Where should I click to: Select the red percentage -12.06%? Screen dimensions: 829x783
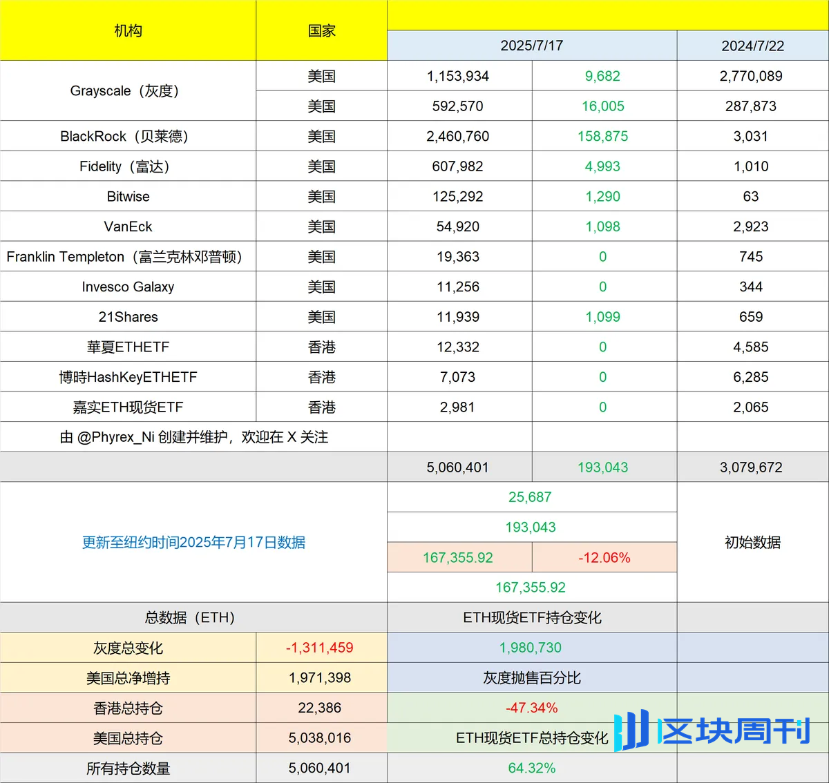(604, 557)
